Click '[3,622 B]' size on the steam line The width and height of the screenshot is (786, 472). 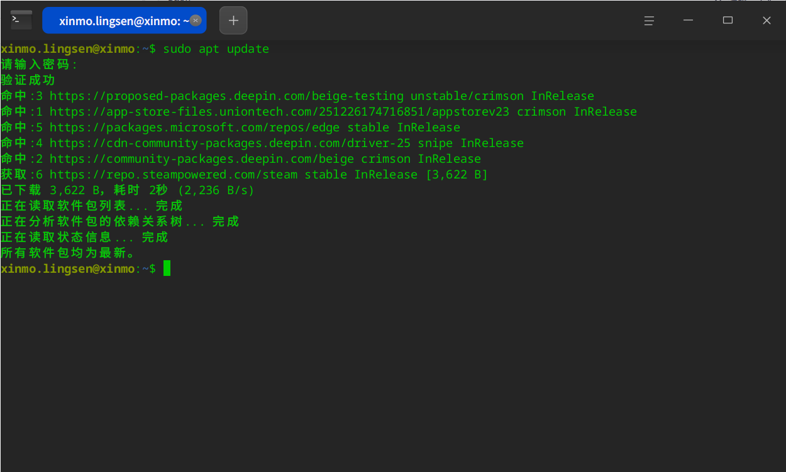pos(457,175)
